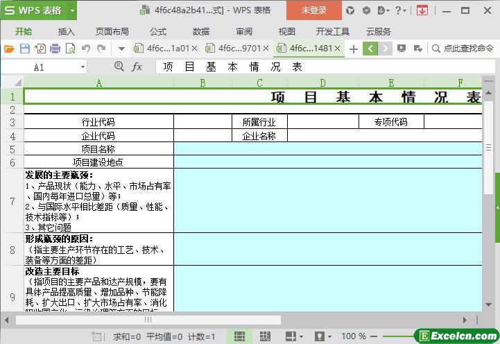Open the Name Box dropdown arrow

[83, 67]
